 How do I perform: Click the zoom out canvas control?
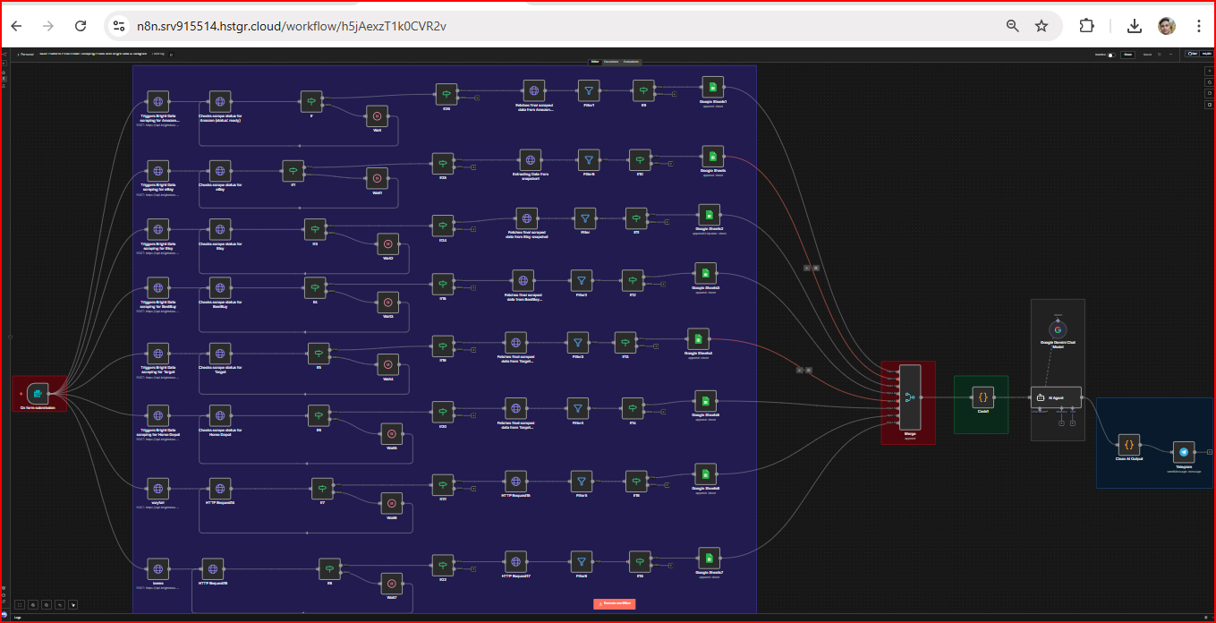tap(47, 605)
